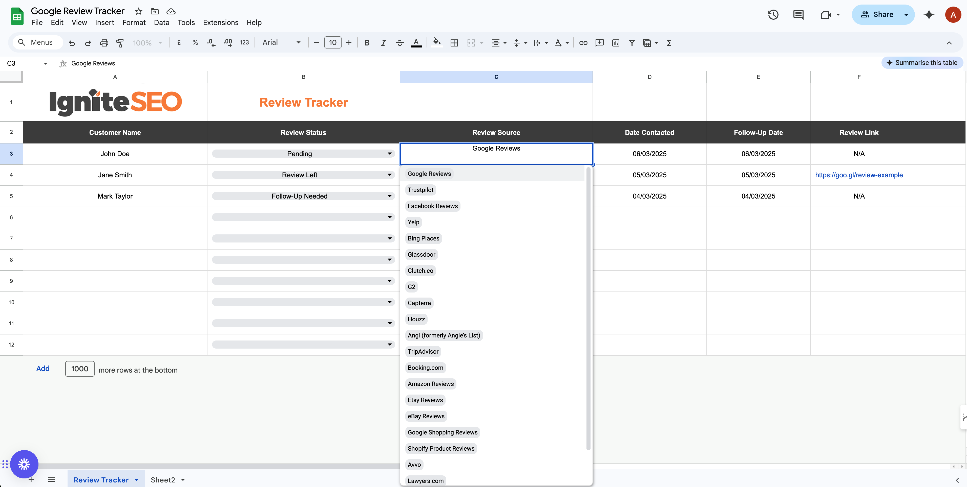Click the rows count input field
This screenshot has width=967, height=487.
80,369
